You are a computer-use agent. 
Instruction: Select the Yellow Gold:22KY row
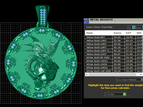pyautogui.click(x=114, y=54)
